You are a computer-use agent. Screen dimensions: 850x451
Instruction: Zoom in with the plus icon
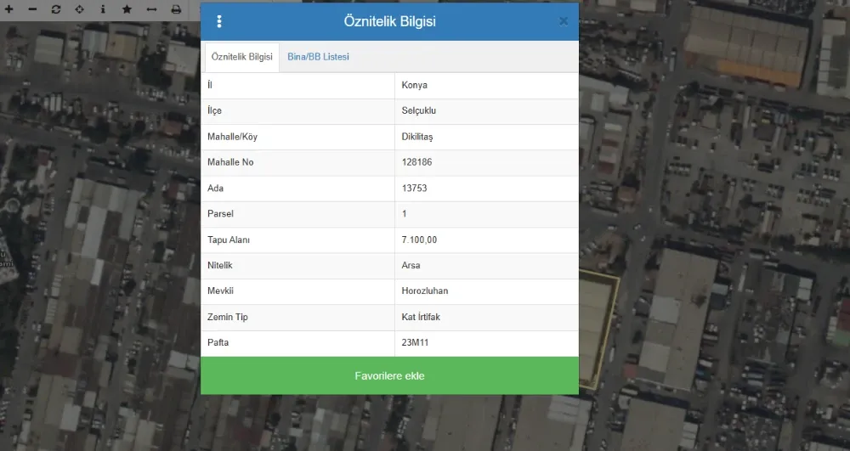[x=8, y=8]
